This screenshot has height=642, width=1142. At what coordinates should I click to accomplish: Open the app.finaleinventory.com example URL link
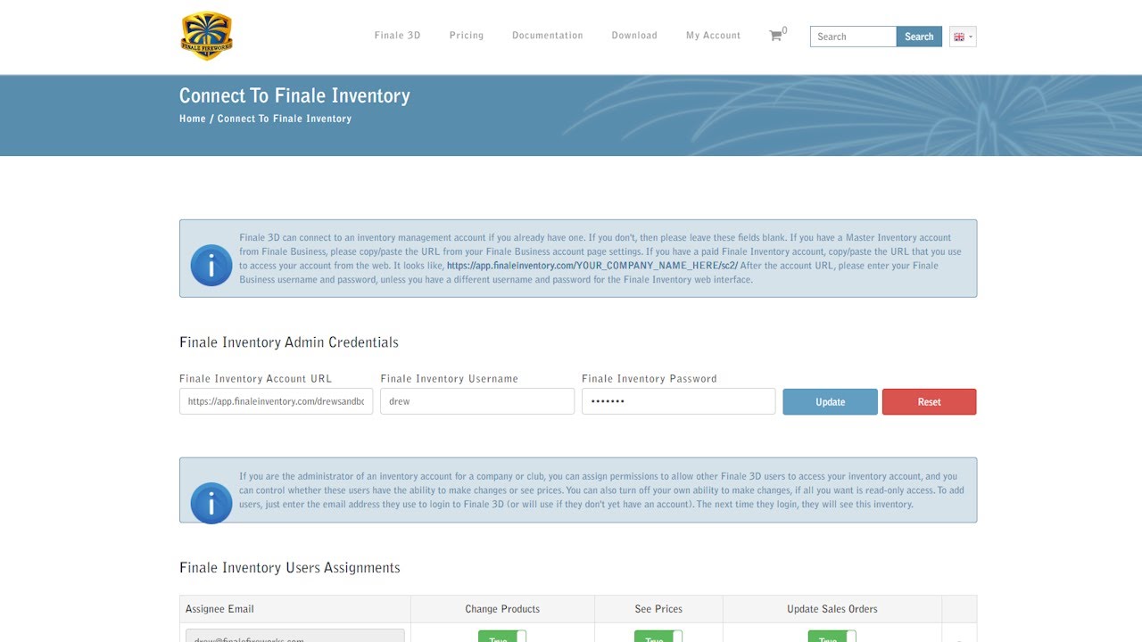click(592, 266)
